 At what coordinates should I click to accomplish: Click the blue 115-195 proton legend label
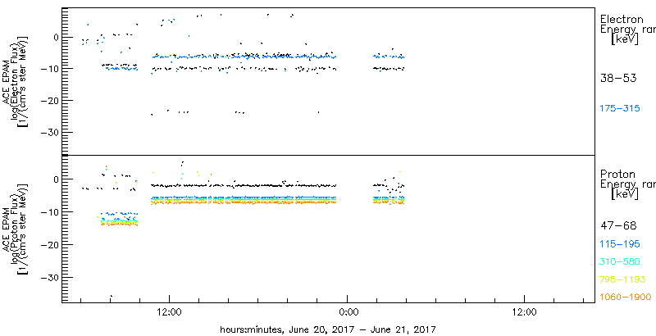(620, 244)
